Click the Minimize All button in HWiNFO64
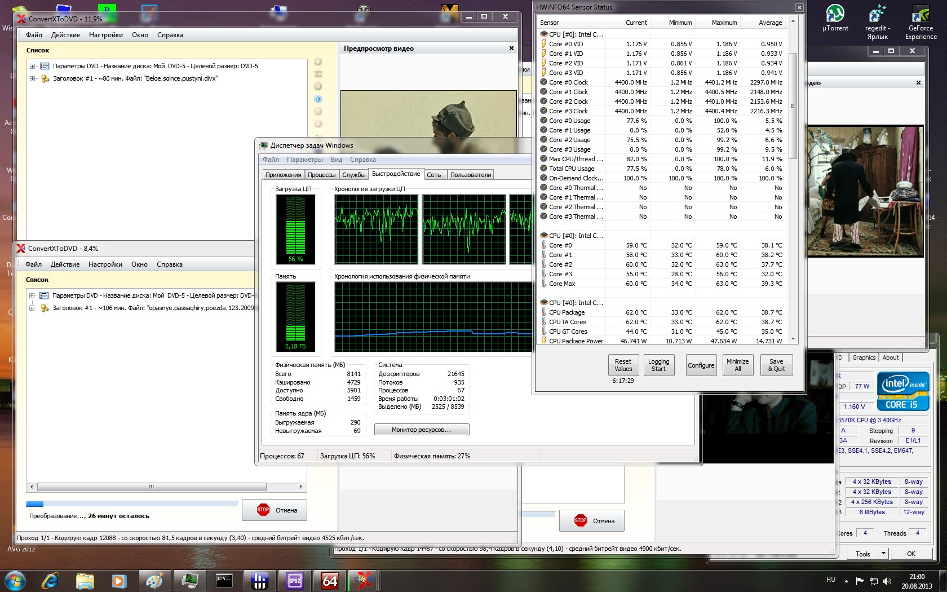 737,365
